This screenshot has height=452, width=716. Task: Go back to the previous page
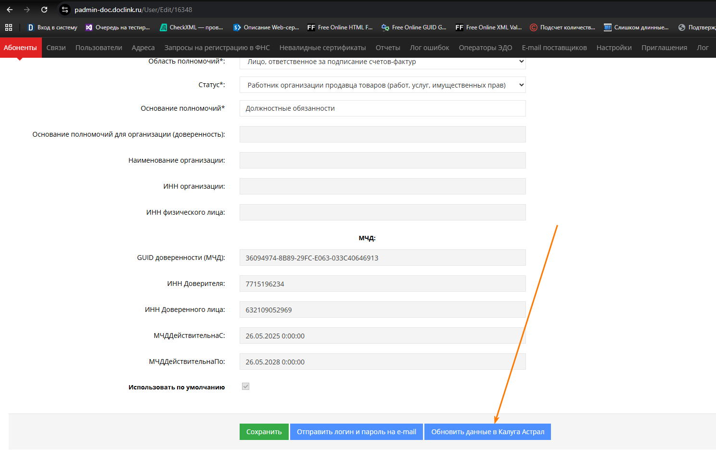(x=10, y=10)
